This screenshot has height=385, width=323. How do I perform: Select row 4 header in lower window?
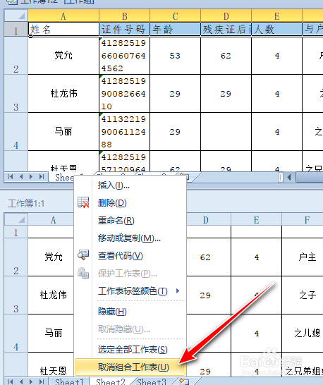pyautogui.click(x=16, y=334)
